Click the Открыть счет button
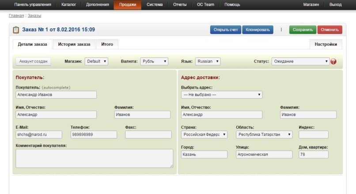356x194 pixels. [x=226, y=30]
